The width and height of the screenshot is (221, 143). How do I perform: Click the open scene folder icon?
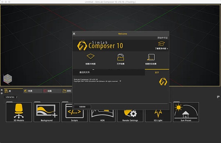pos(121,57)
